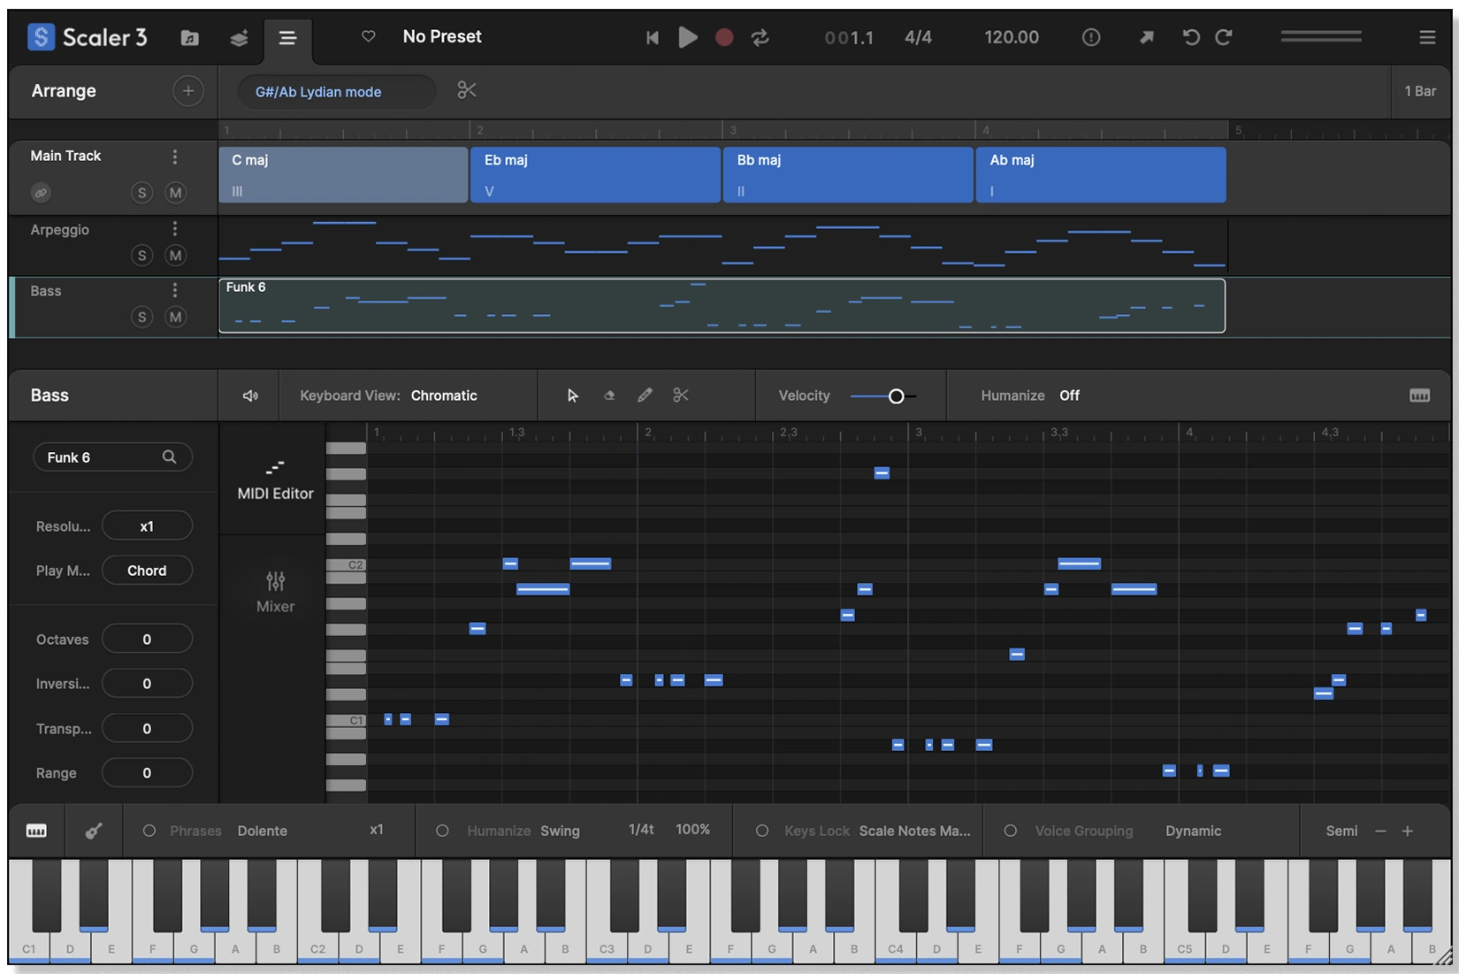Viewport: 1459px width, 974px height.
Task: Click the scissors icon beside the scale
Action: 467,90
